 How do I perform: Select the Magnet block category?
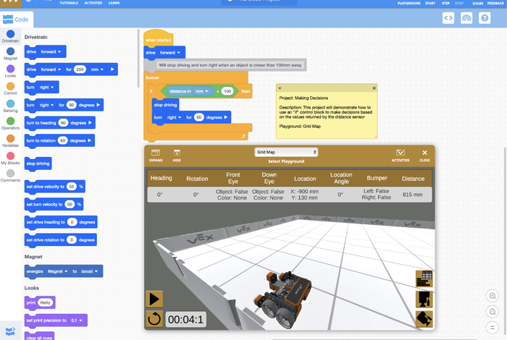pos(10,54)
